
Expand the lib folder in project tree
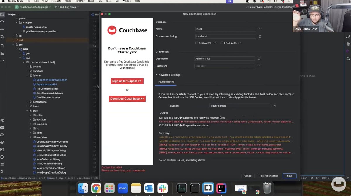pyautogui.click(x=13, y=36)
